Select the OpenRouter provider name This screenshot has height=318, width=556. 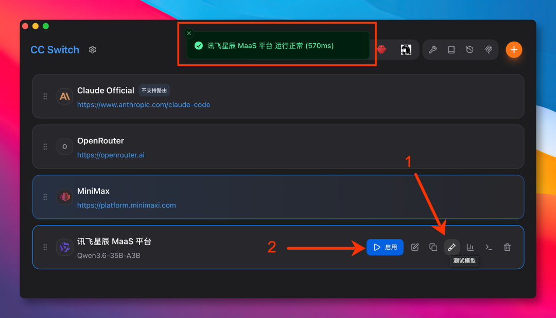coord(101,141)
